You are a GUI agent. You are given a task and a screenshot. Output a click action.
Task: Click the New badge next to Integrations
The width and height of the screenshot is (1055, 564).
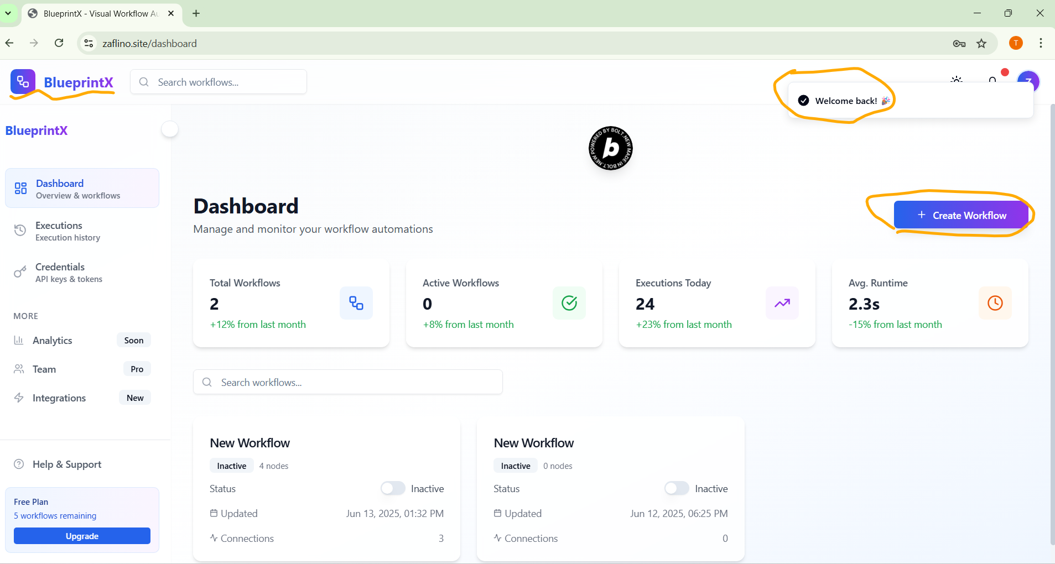click(135, 398)
